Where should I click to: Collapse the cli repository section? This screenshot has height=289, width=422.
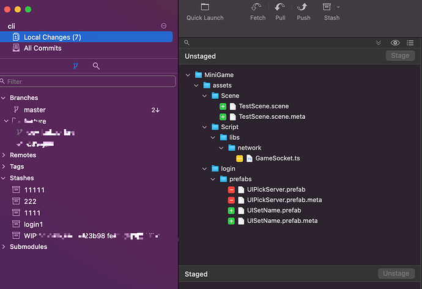click(x=163, y=26)
